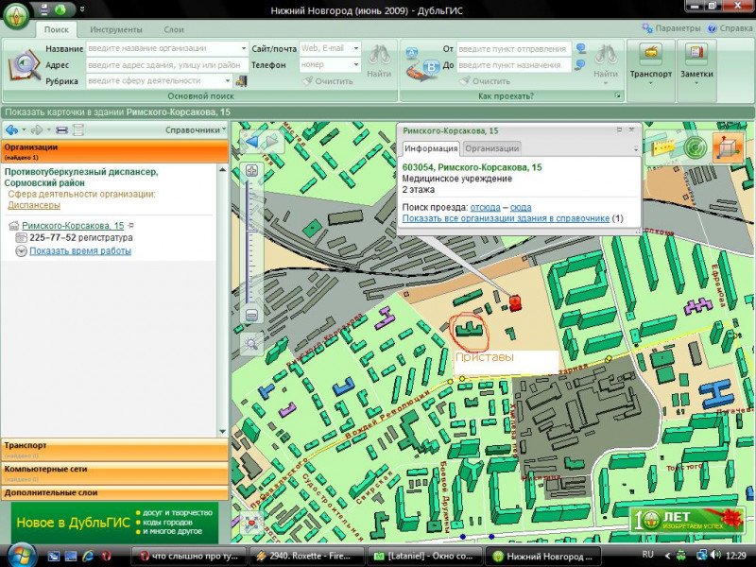Click the Показать время работы link

79,251
